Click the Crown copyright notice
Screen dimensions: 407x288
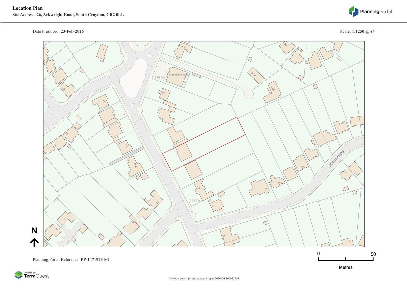click(x=203, y=278)
